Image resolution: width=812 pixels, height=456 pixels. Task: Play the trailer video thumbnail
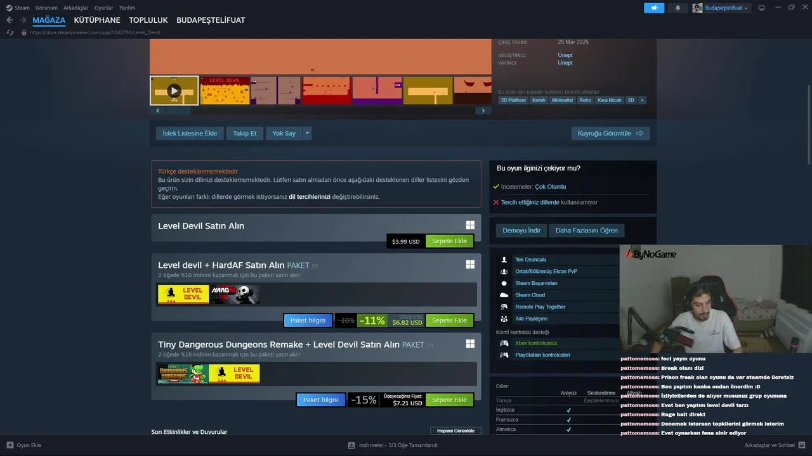point(174,91)
